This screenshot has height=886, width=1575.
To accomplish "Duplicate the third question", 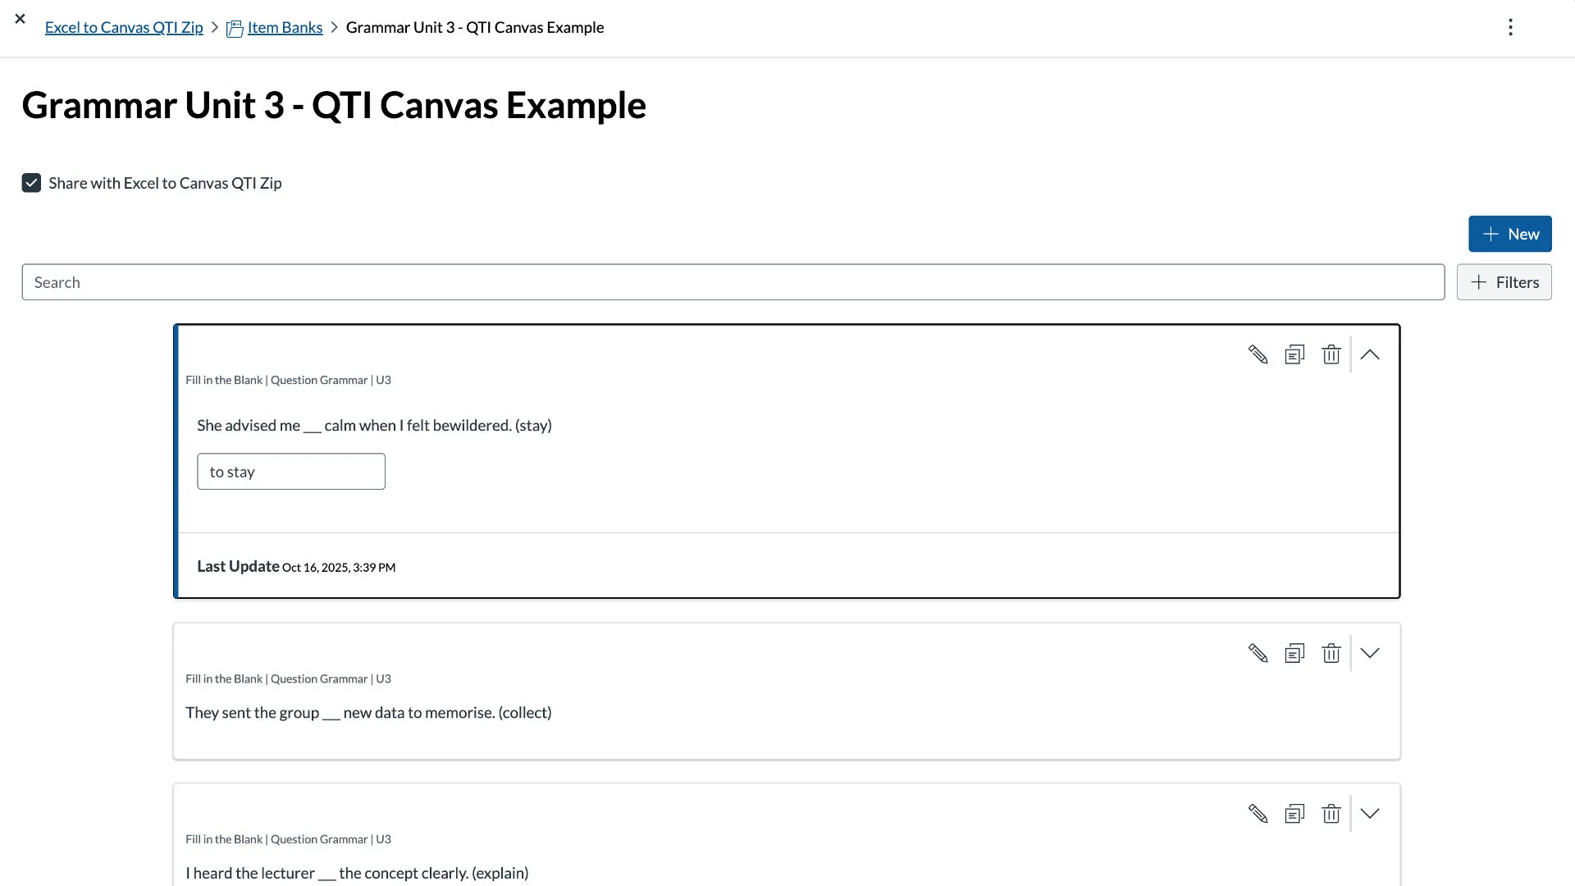I will (x=1294, y=813).
